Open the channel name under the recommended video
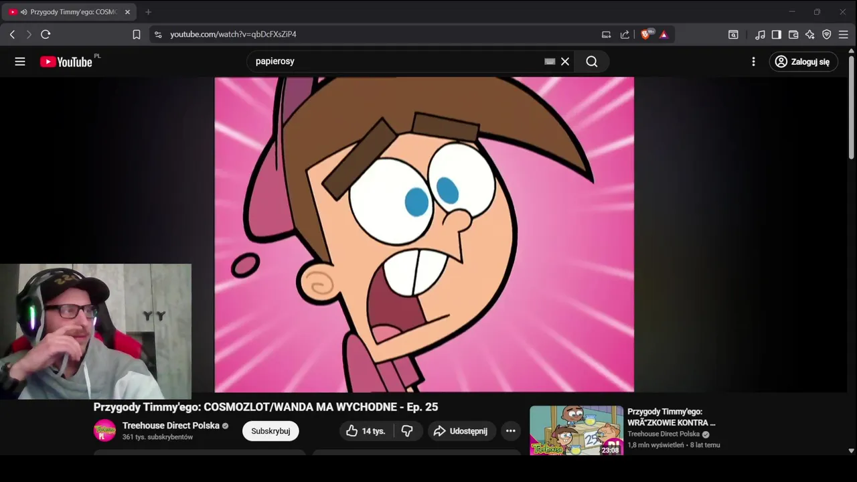 tap(664, 434)
